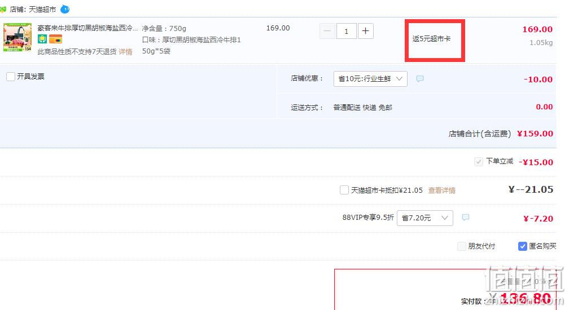Click the blue Tmall badge beside store name
Viewport: 569px width, 310px height.
click(65, 9)
